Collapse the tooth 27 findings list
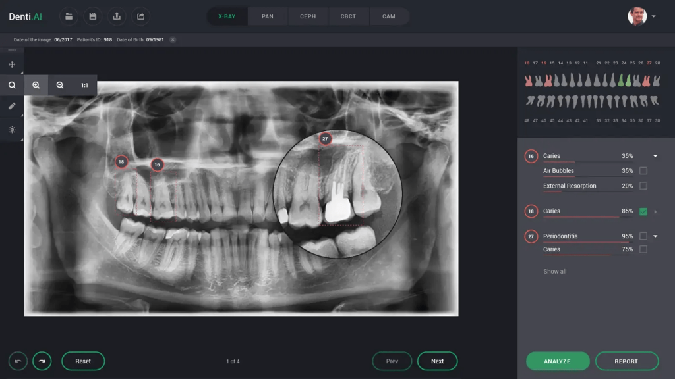The image size is (675, 379). [655, 236]
